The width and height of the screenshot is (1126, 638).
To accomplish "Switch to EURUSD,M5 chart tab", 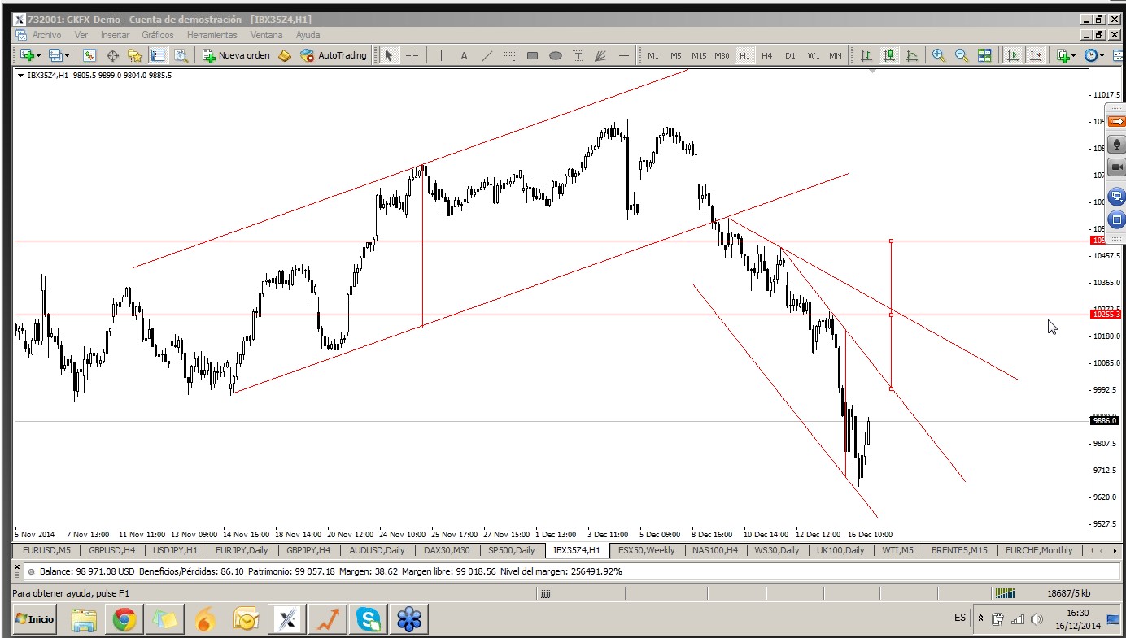I will [x=46, y=550].
